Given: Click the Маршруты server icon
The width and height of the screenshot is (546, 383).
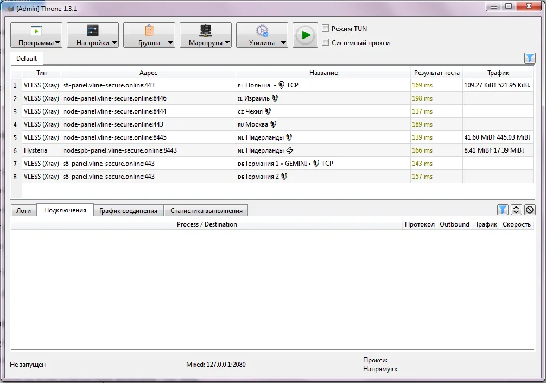Looking at the screenshot, I should (206, 30).
